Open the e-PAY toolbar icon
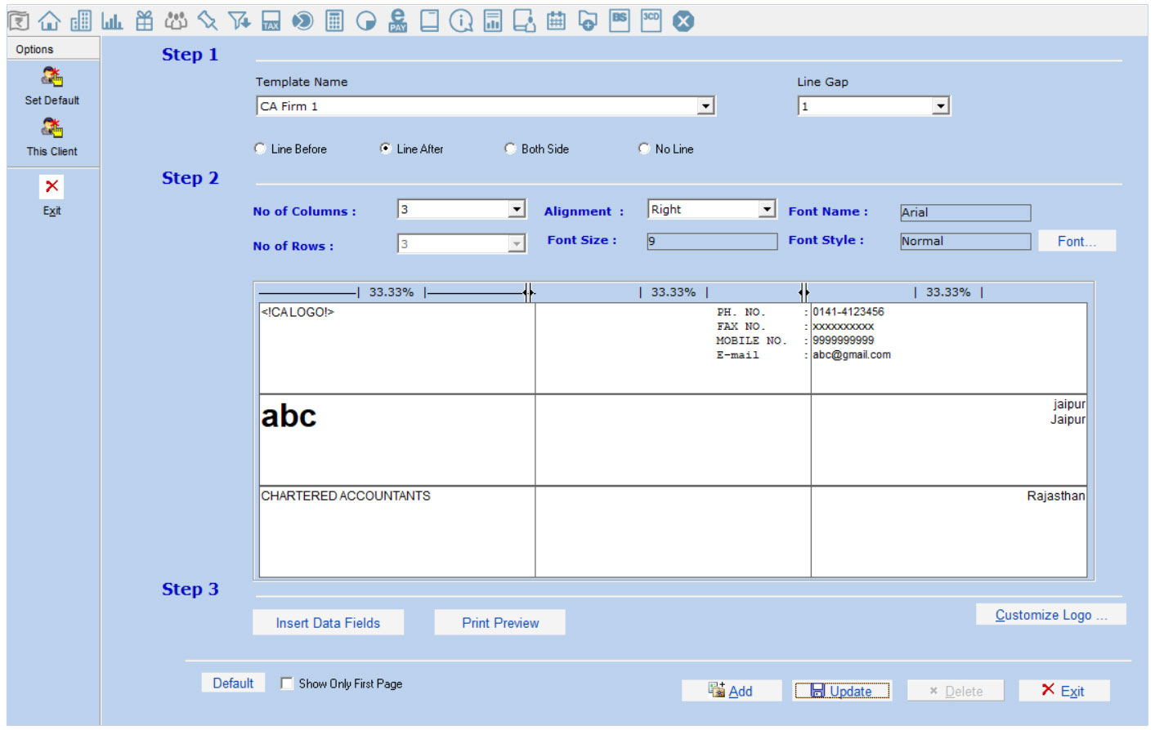This screenshot has height=730, width=1155. click(x=398, y=21)
